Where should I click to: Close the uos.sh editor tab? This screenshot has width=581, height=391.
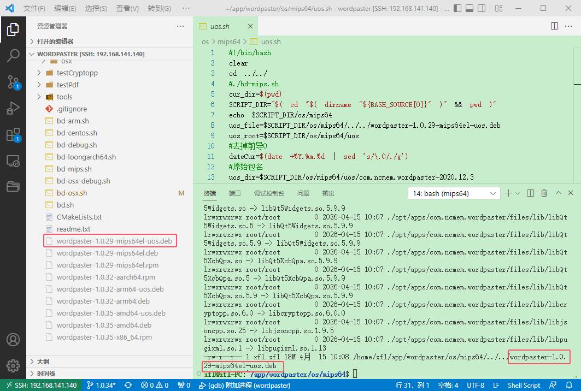click(x=250, y=26)
